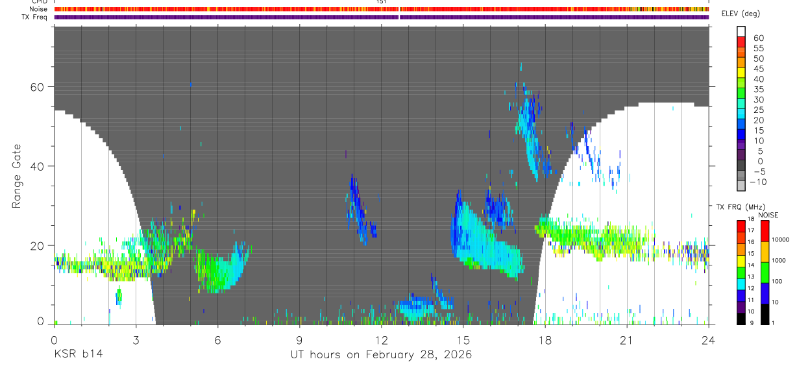The image size is (797, 368).
Task: Click the "21" tick label on UT hours axis
Action: click(x=627, y=339)
